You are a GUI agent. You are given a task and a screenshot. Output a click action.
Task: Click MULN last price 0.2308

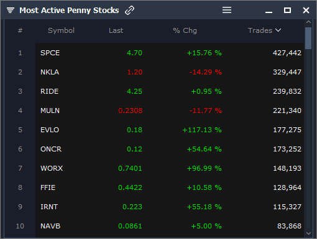point(131,110)
